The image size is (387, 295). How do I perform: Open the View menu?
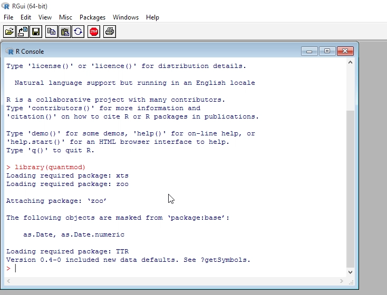point(45,17)
